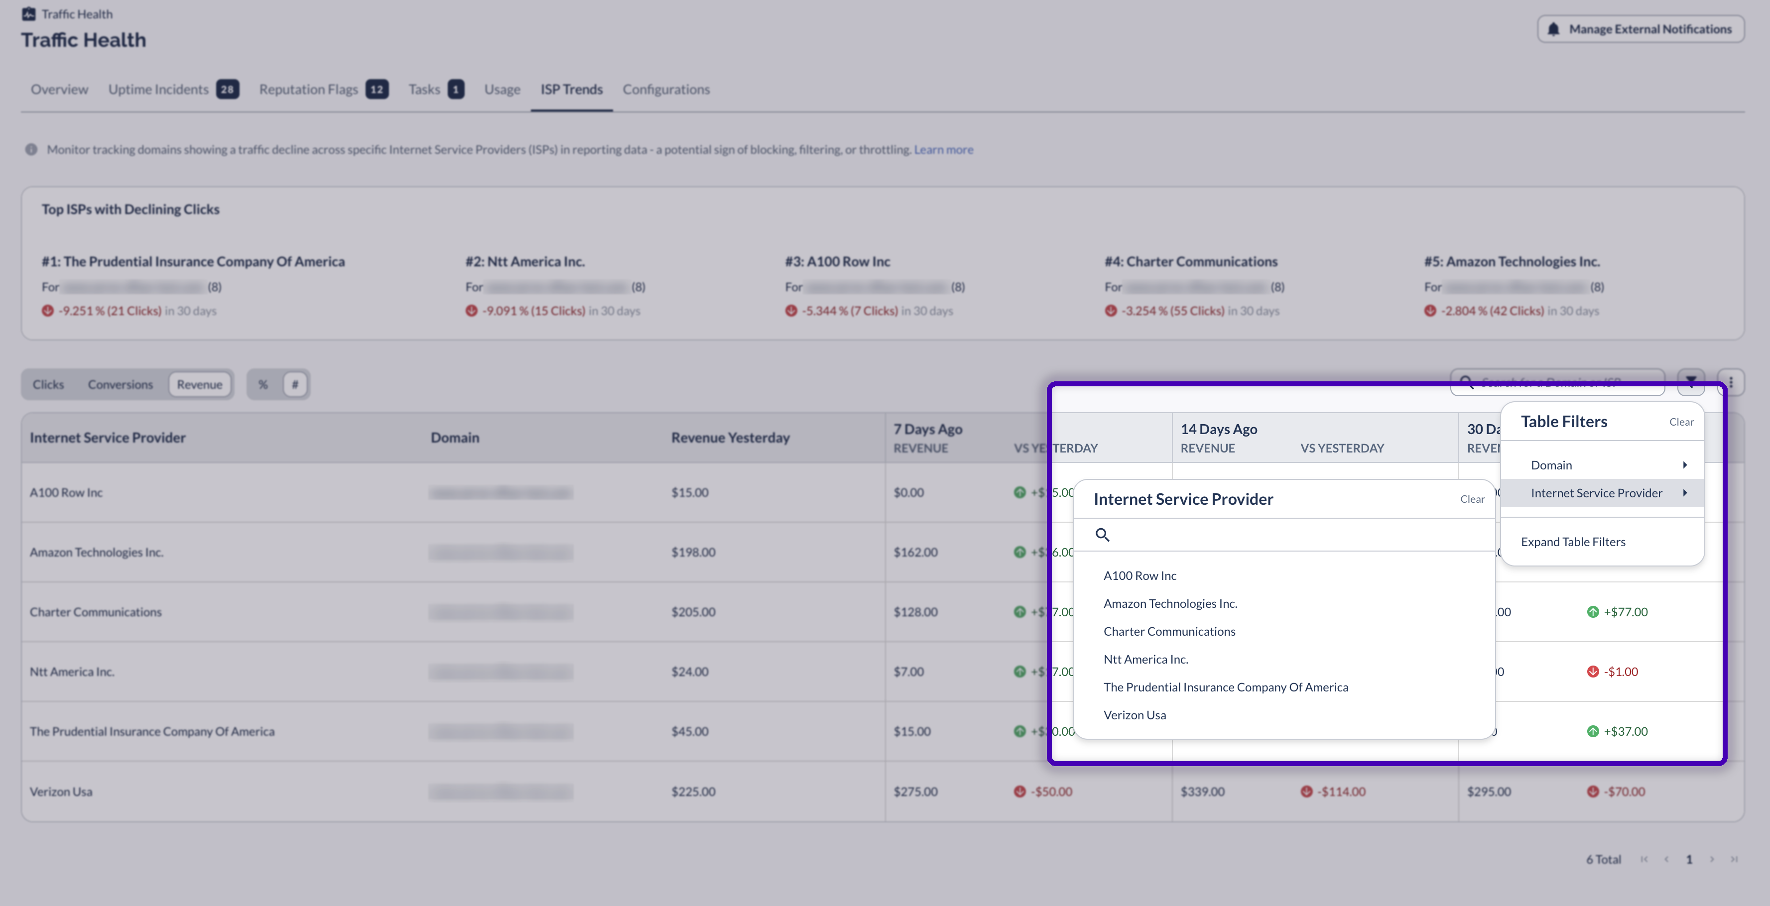Click the search magnifier in the ISP filter
The width and height of the screenshot is (1770, 906).
coord(1102,535)
